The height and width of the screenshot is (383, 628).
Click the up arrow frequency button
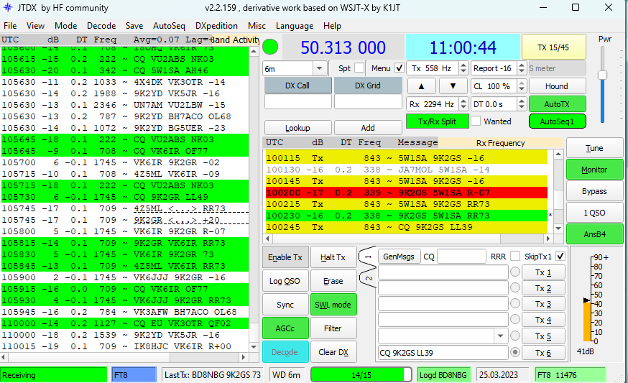(421, 86)
